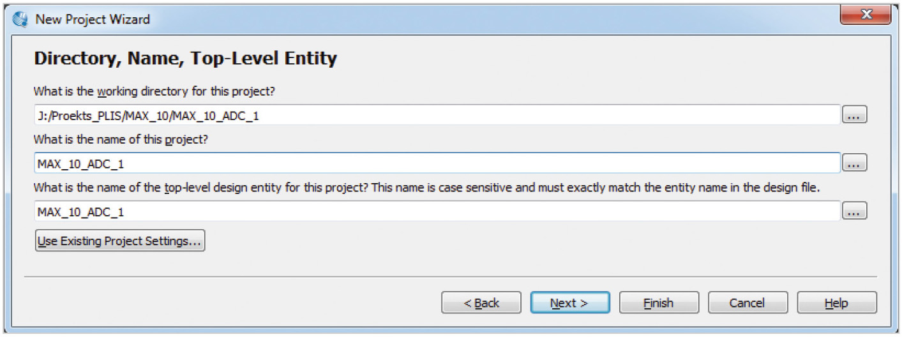Open browse dialog beside project name field

click(855, 163)
